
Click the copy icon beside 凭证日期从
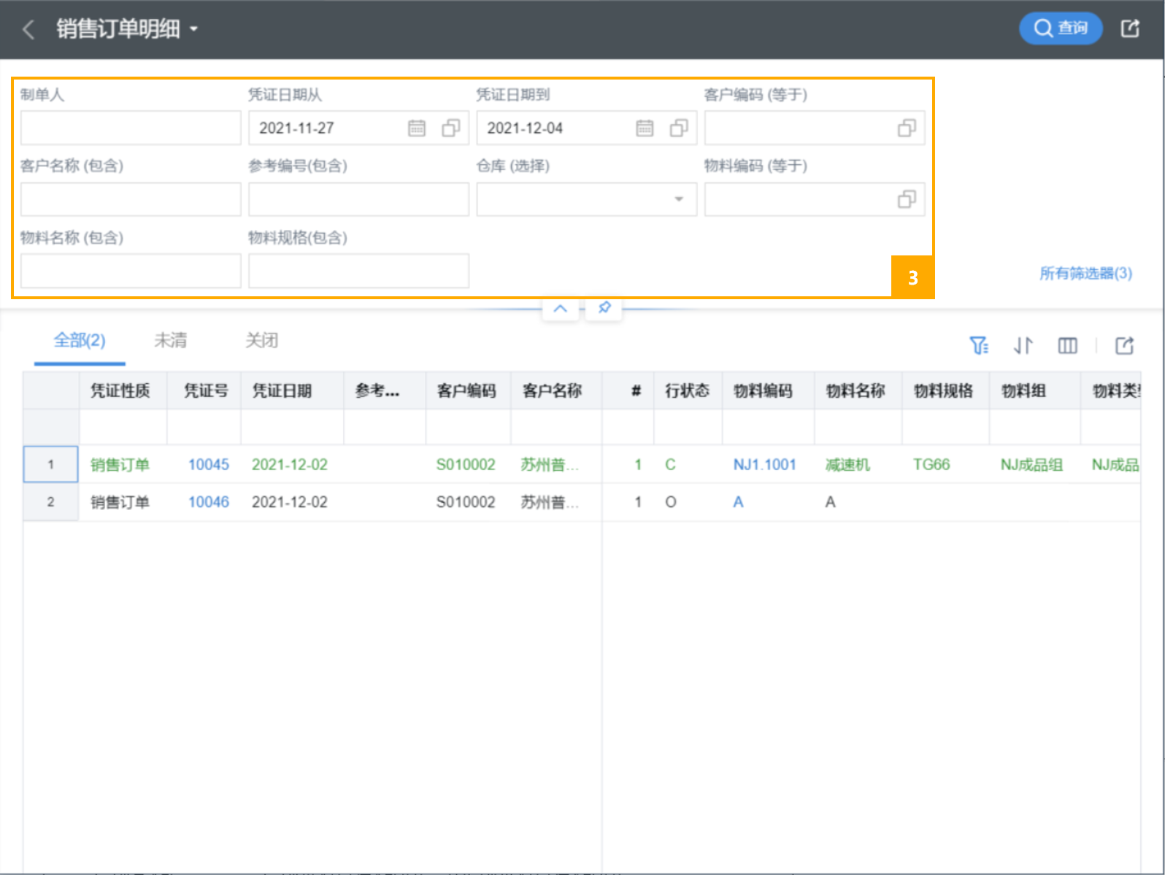(x=451, y=128)
